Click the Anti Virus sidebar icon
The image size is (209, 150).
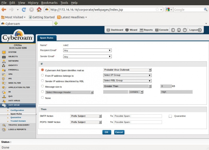pos(4,101)
